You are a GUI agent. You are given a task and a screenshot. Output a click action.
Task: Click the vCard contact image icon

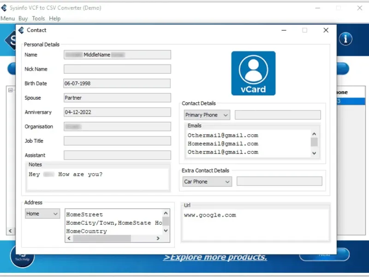[x=253, y=73]
